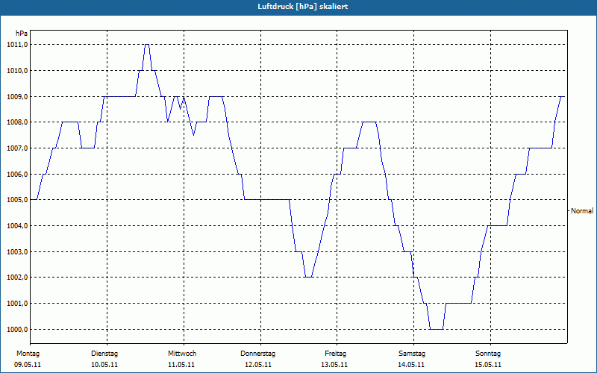Click the 1001,0 y-axis value
The width and height of the screenshot is (597, 373).
(x=17, y=304)
